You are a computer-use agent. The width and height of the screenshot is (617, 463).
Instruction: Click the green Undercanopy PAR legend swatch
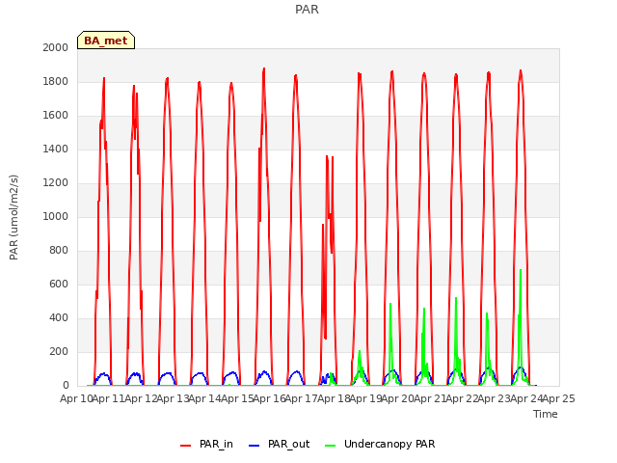tap(331, 446)
